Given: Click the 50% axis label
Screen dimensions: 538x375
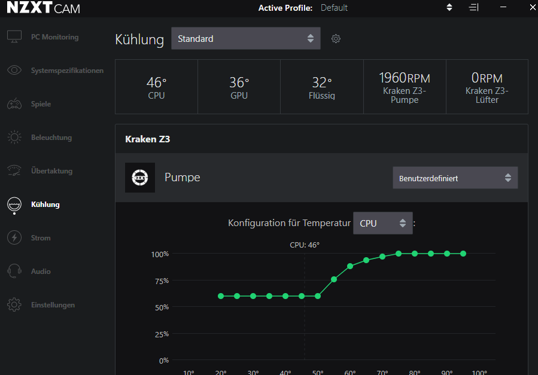Looking at the screenshot, I should tap(162, 307).
